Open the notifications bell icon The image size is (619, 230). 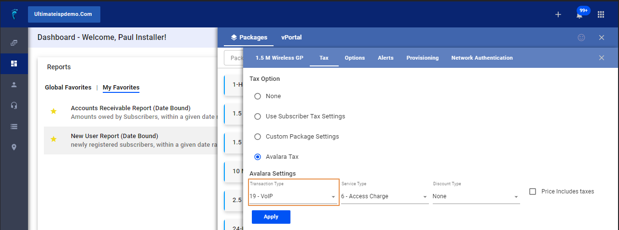579,15
